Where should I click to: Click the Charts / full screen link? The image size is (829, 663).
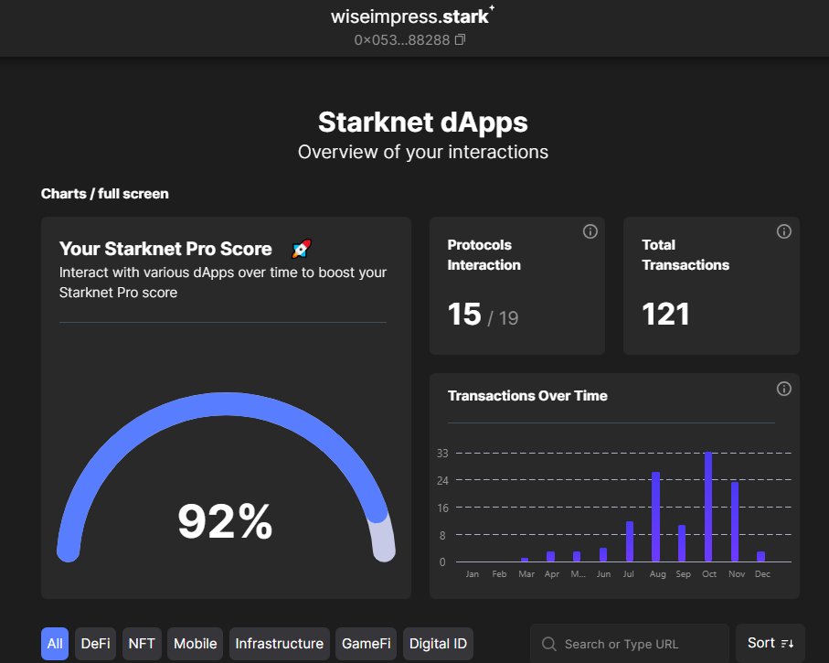(104, 194)
